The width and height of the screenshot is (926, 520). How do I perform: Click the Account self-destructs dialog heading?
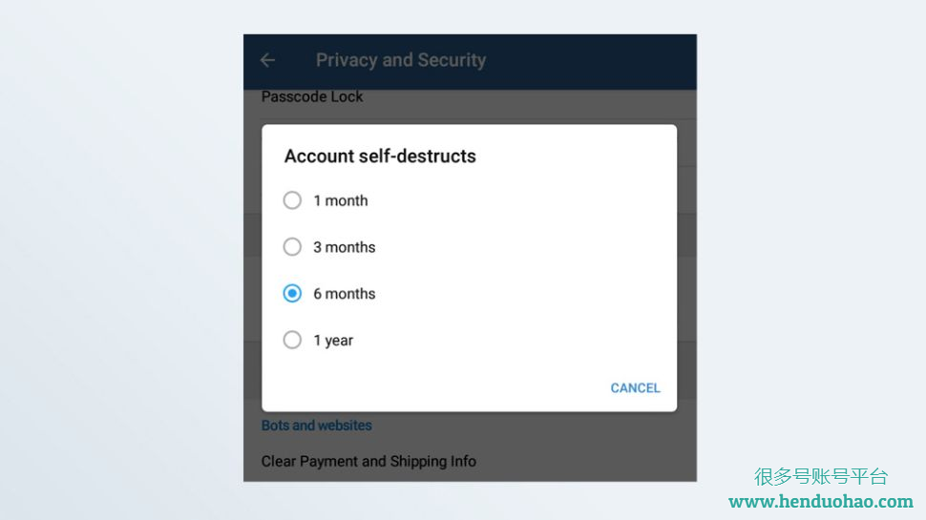pos(380,156)
